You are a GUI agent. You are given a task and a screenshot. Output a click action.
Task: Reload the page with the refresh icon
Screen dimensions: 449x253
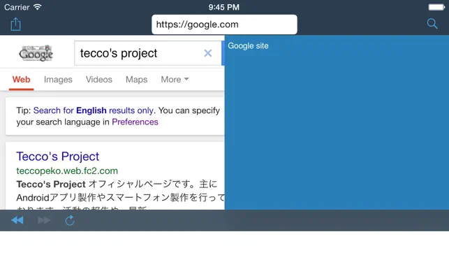pyautogui.click(x=70, y=220)
